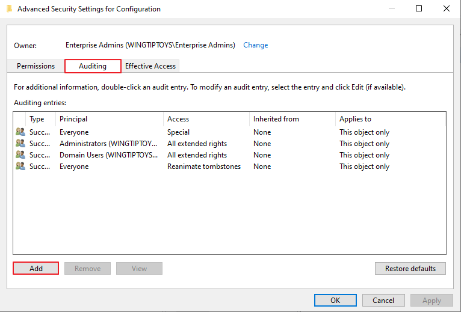This screenshot has height=312, width=461.
Task: Confirm with the OK button
Action: click(x=335, y=300)
